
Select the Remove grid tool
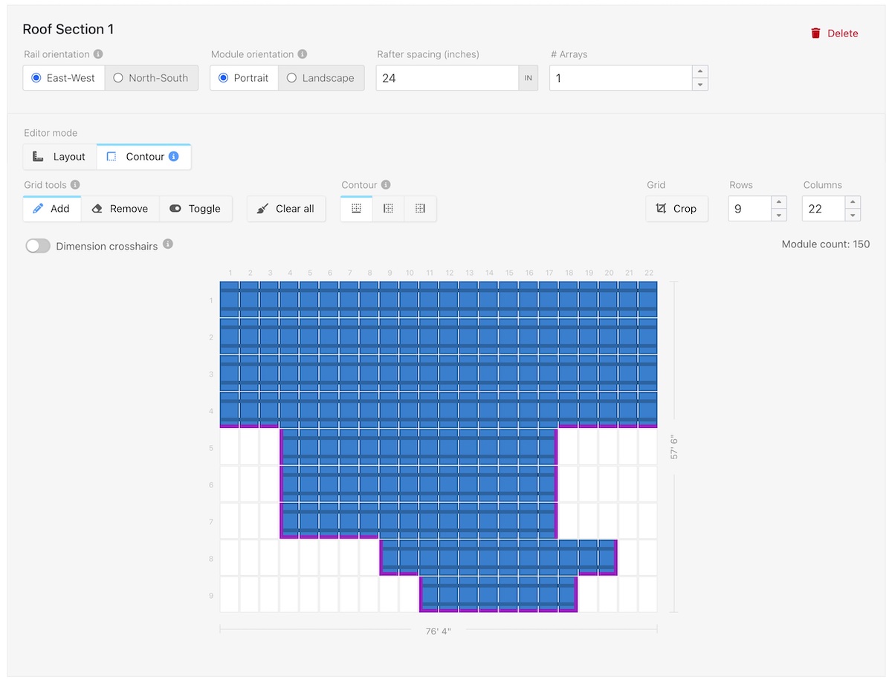tap(120, 209)
